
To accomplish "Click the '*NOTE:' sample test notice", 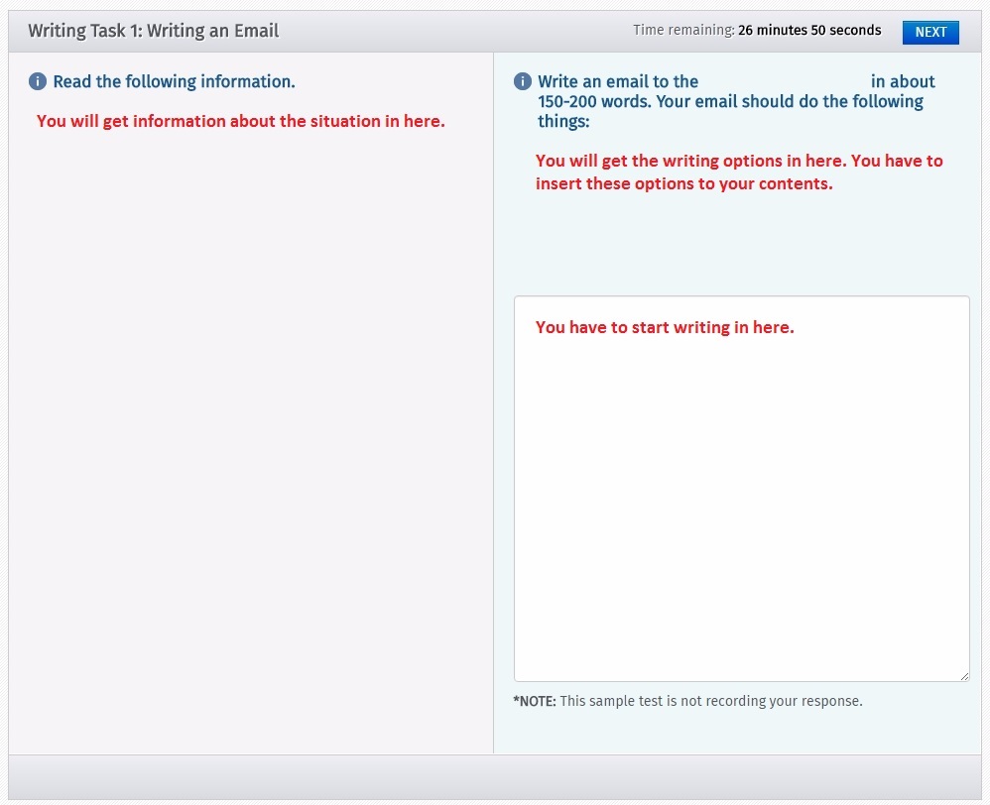I will pos(687,701).
